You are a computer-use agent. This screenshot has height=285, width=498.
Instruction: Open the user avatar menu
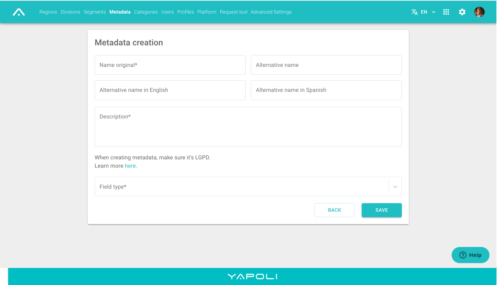click(x=479, y=12)
